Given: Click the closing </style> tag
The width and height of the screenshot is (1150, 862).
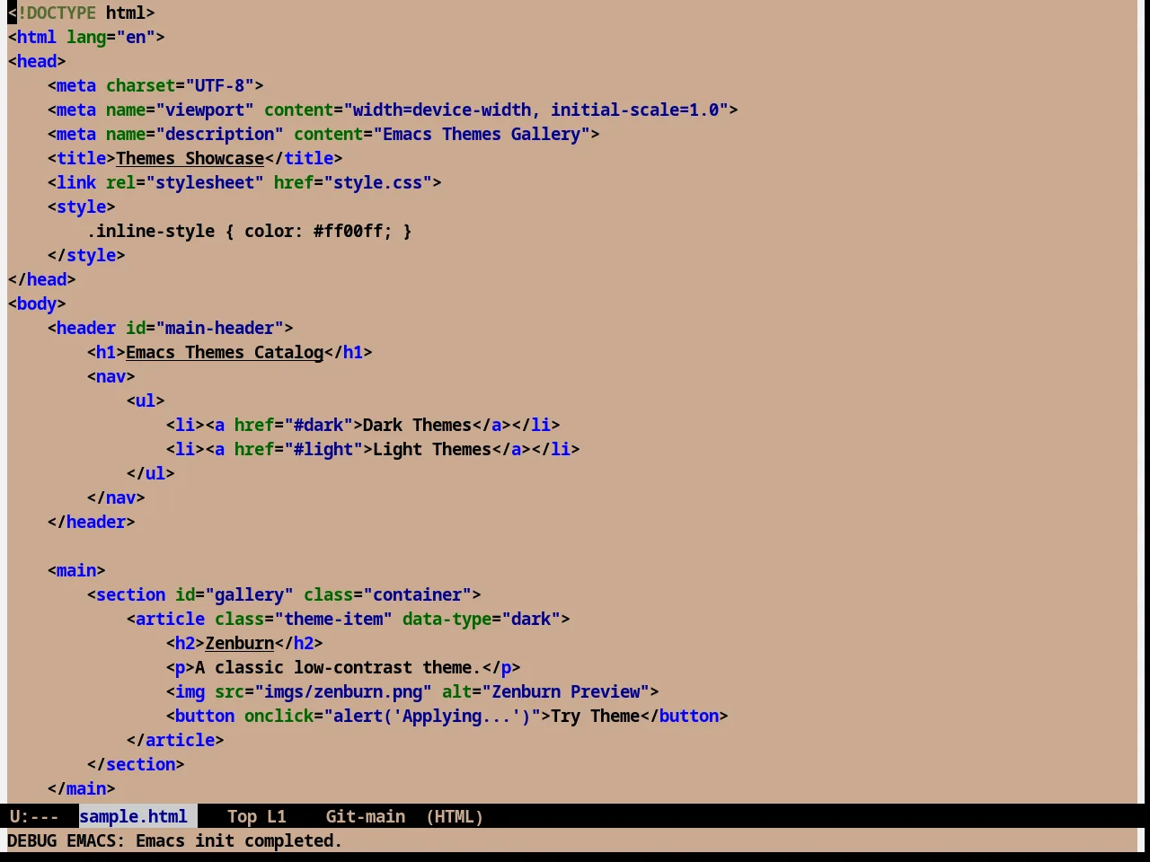Looking at the screenshot, I should point(86,255).
